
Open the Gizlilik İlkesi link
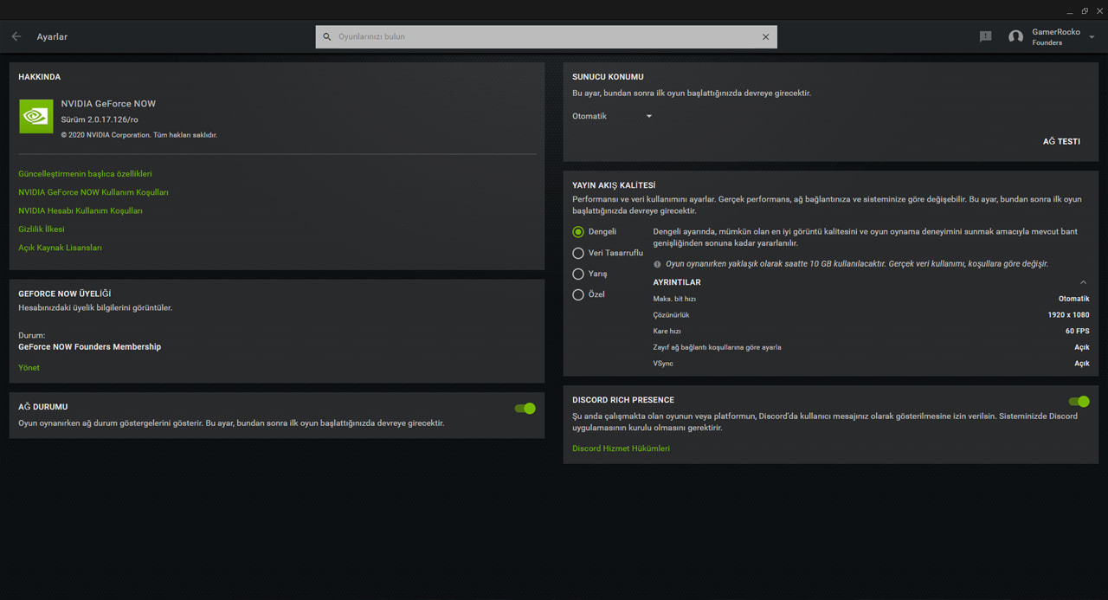coord(42,229)
